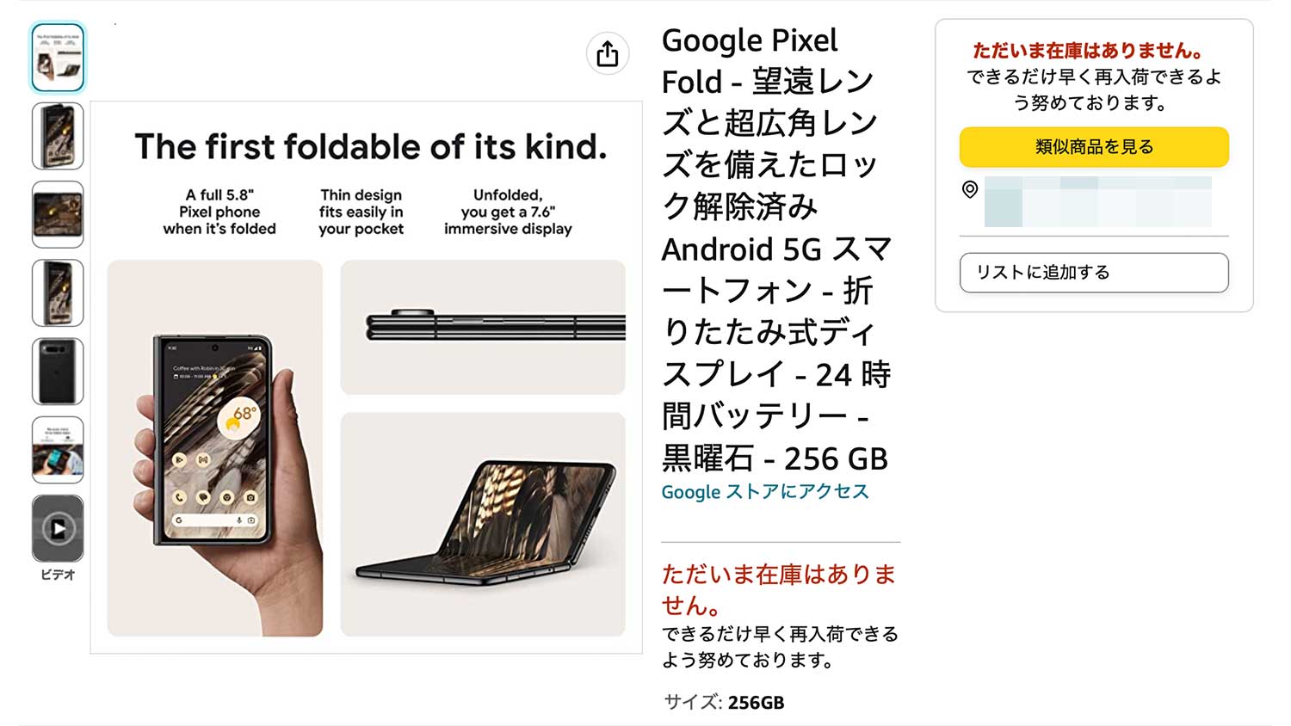Select the second thumbnail in the gallery
Viewport: 1291px width, 726px height.
[58, 136]
